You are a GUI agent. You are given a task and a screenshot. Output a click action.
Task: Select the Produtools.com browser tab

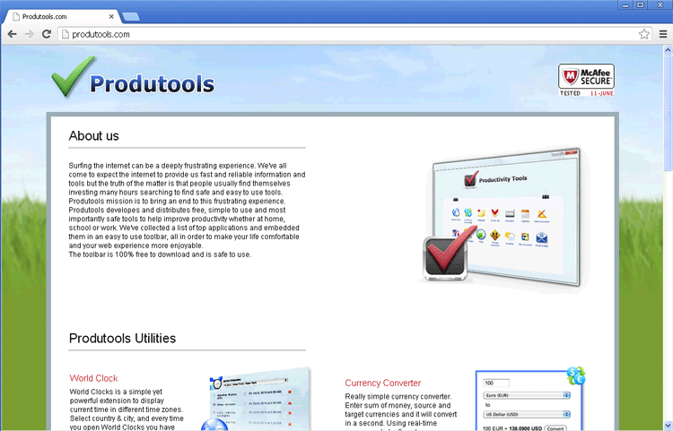[58, 15]
